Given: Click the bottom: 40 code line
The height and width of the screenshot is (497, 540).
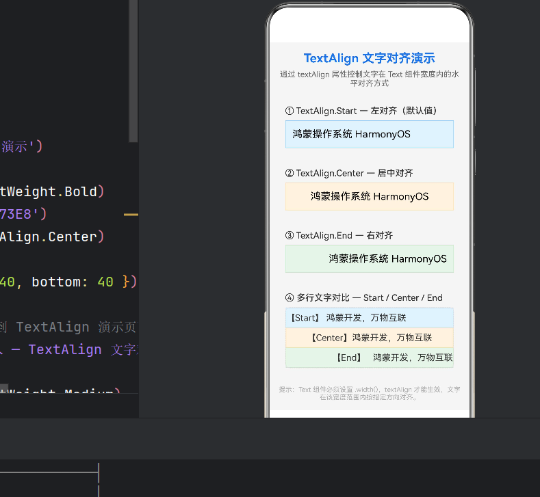Looking at the screenshot, I should [x=68, y=282].
